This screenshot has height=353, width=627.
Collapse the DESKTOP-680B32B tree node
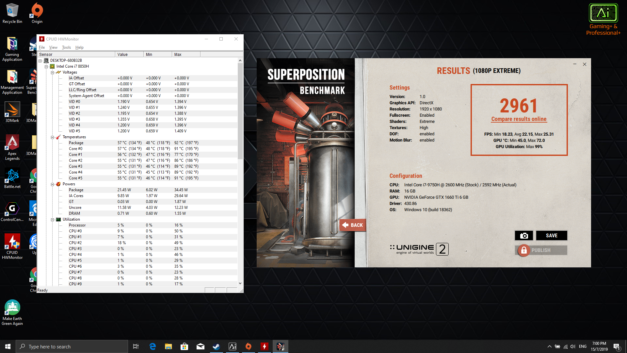(x=40, y=60)
